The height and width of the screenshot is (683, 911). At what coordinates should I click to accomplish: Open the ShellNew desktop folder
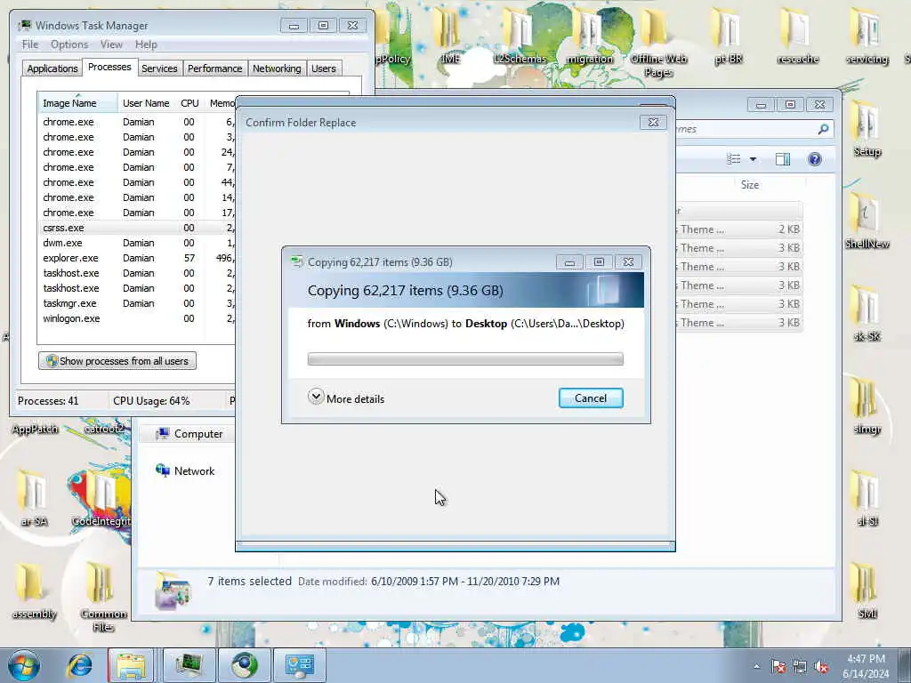click(x=867, y=221)
